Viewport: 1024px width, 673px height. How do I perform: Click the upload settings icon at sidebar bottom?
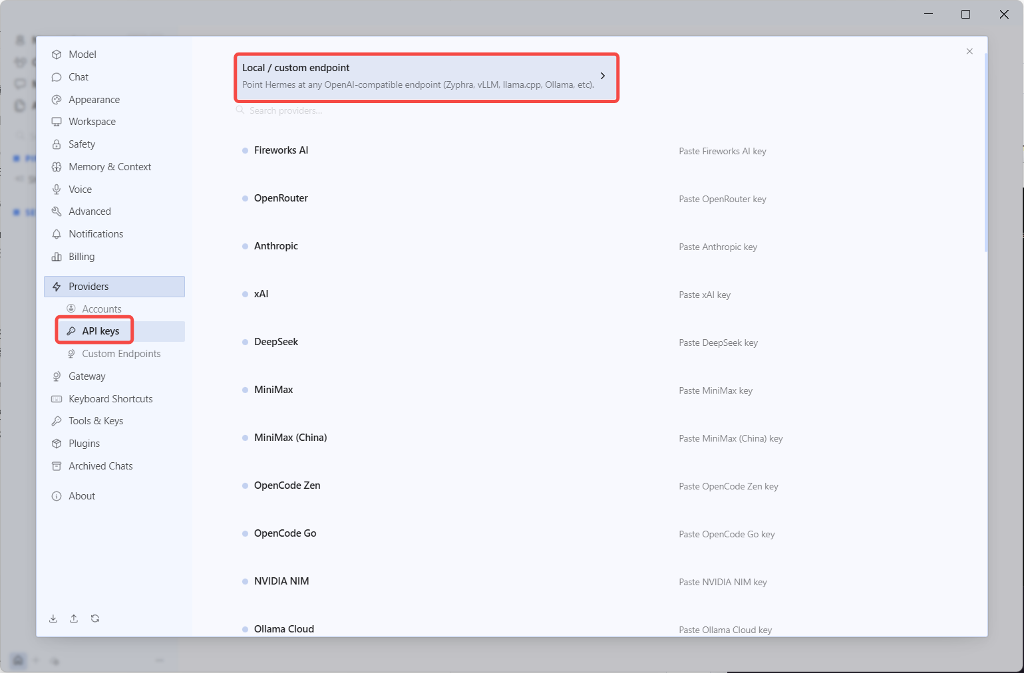click(74, 618)
